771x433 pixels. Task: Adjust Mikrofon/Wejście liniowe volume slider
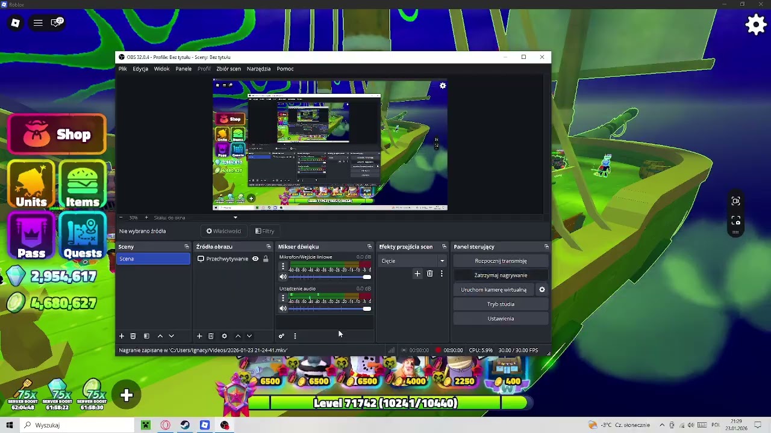point(329,277)
